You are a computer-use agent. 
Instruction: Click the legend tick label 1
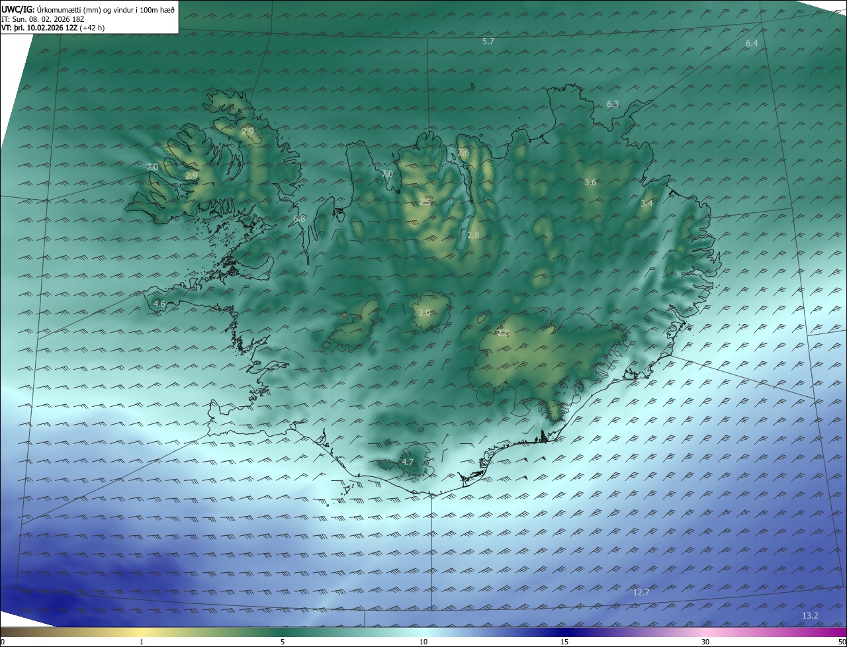pyautogui.click(x=142, y=642)
